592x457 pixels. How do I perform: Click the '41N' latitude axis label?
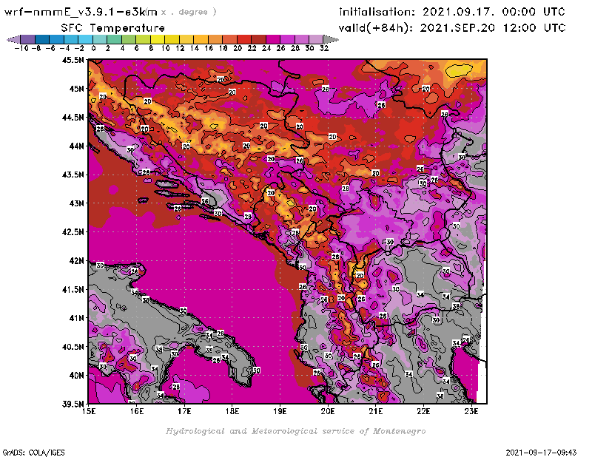[x=76, y=318]
